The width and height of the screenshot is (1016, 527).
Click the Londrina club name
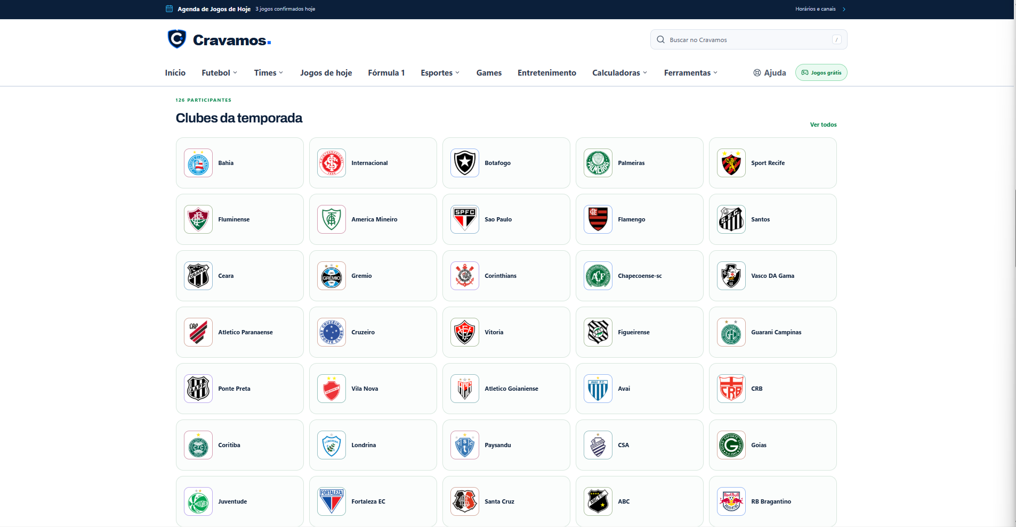(x=364, y=445)
